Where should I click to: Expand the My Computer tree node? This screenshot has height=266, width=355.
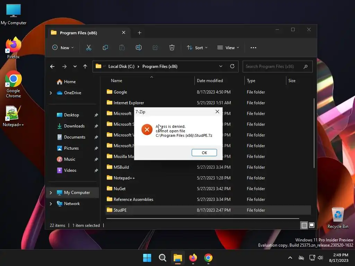pyautogui.click(x=51, y=193)
